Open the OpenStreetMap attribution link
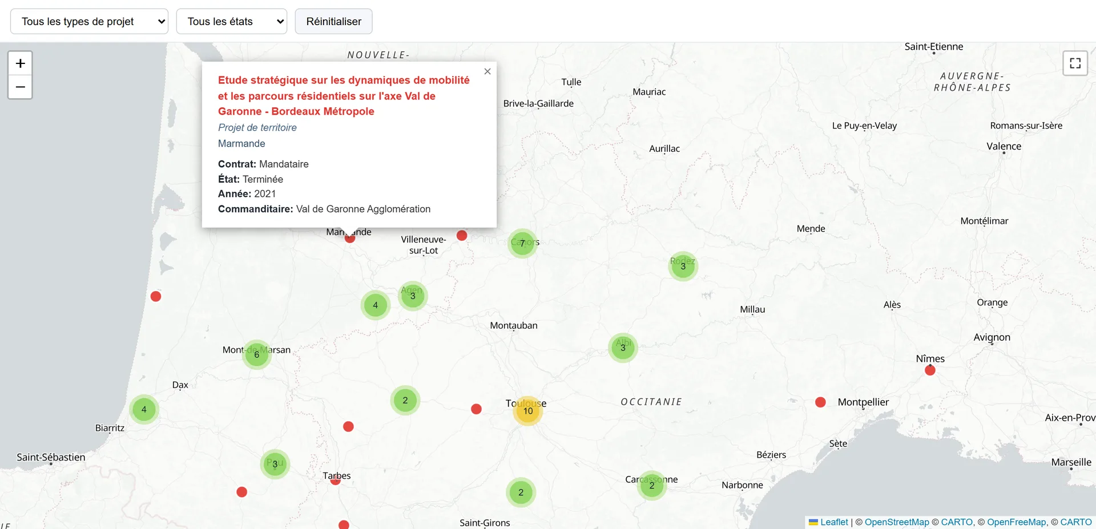 [x=897, y=522]
